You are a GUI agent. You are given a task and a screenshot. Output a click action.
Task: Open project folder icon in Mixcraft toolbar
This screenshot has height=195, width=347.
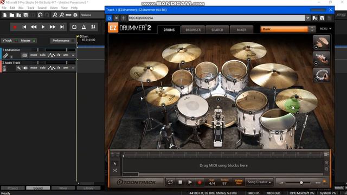(12, 15)
